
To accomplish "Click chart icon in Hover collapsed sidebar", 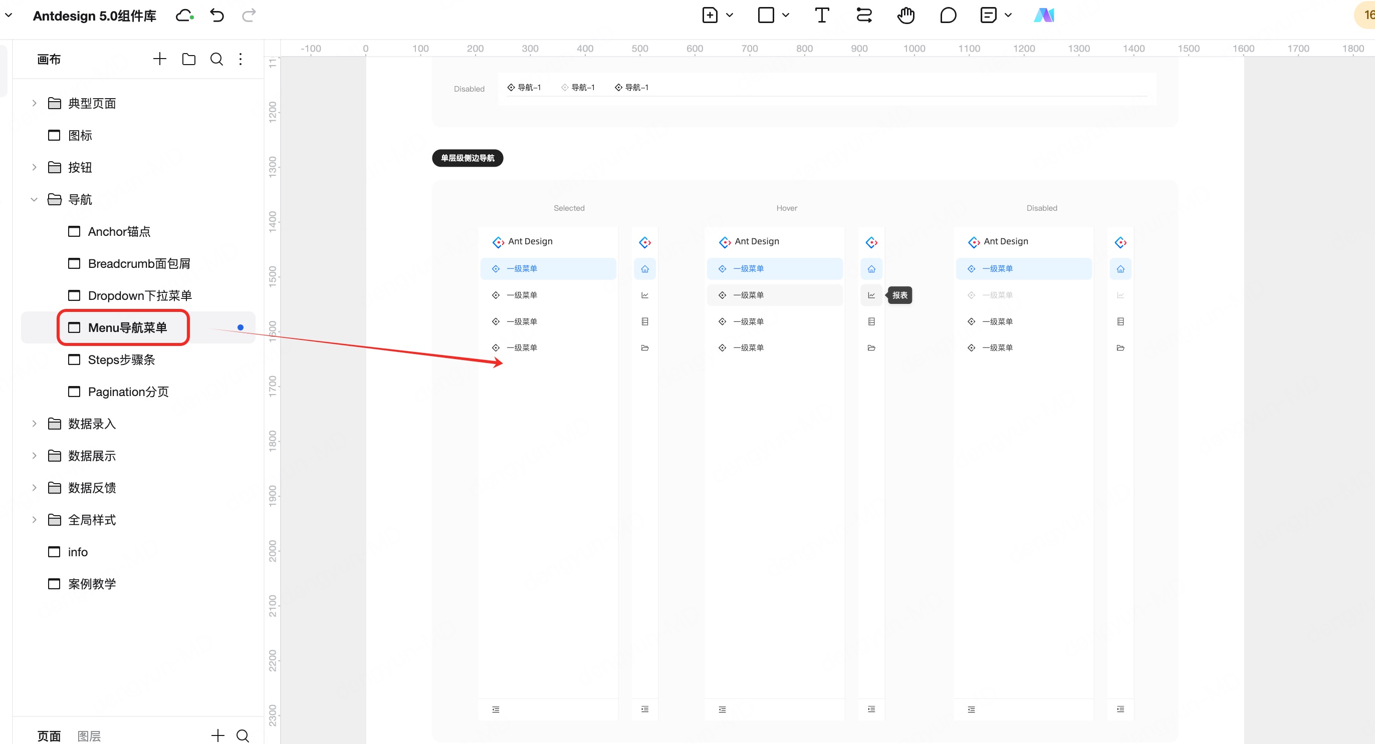I will (871, 295).
